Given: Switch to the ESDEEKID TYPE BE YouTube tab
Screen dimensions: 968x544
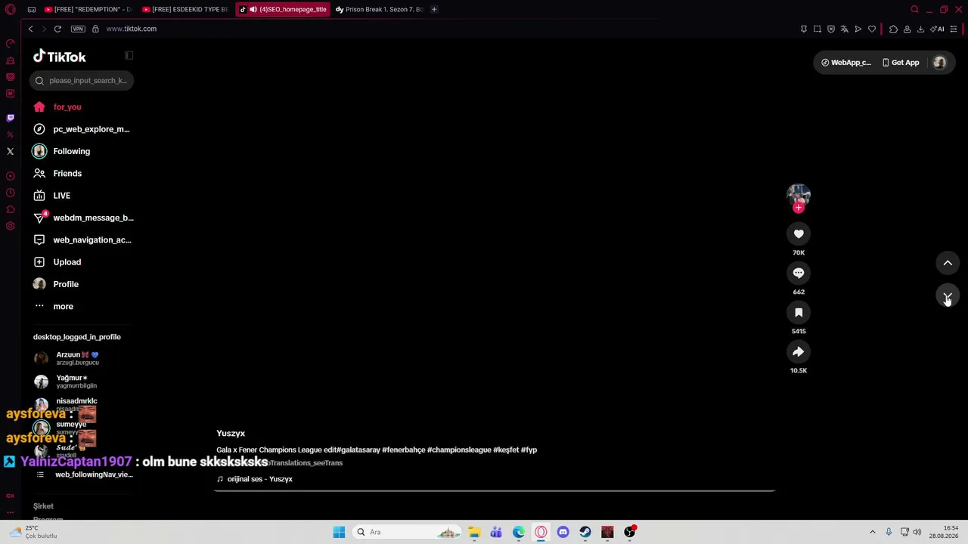Looking at the screenshot, I should coord(186,9).
